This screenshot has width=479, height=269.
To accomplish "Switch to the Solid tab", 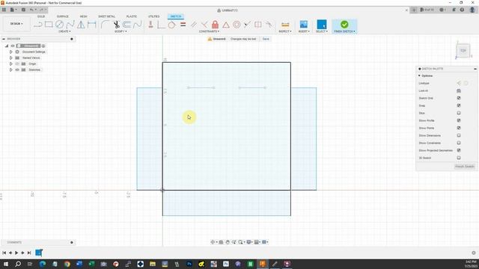I will pyautogui.click(x=41, y=16).
